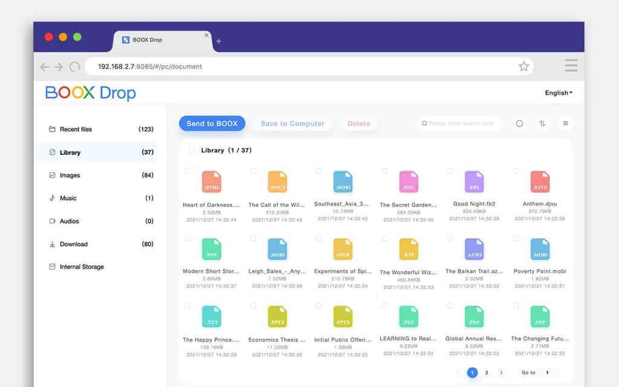The height and width of the screenshot is (387, 619).
Task: Click the Download sidebar icon
Action: click(53, 244)
